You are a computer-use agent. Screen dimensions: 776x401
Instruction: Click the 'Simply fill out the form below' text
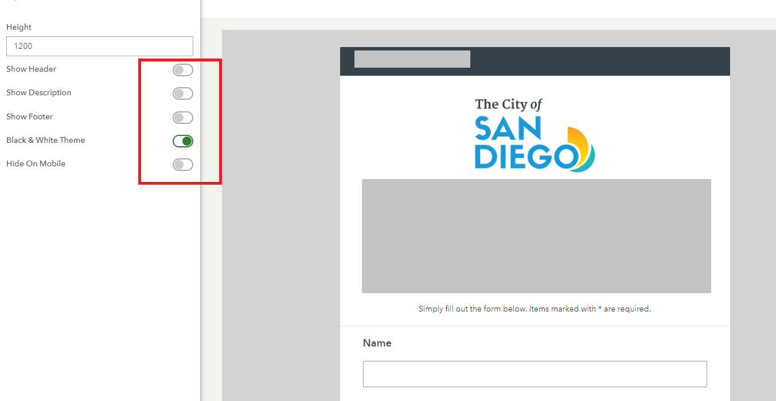coord(534,309)
